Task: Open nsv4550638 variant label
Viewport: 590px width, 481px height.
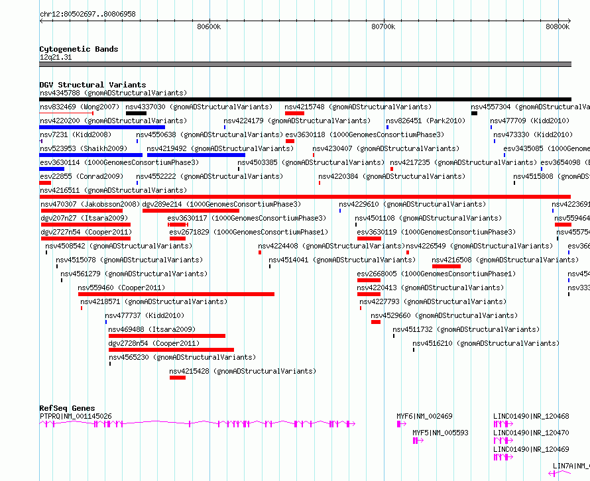Action: pyautogui.click(x=209, y=134)
